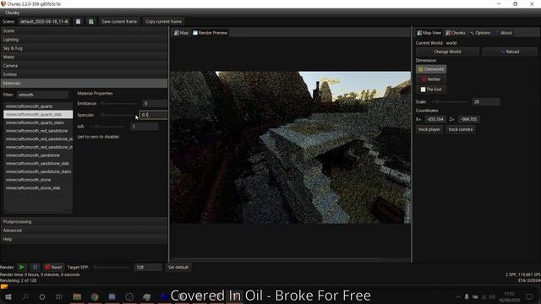The width and height of the screenshot is (541, 304).
Task: Select minecraft:smooth_sandstone in material list
Action: point(38,155)
